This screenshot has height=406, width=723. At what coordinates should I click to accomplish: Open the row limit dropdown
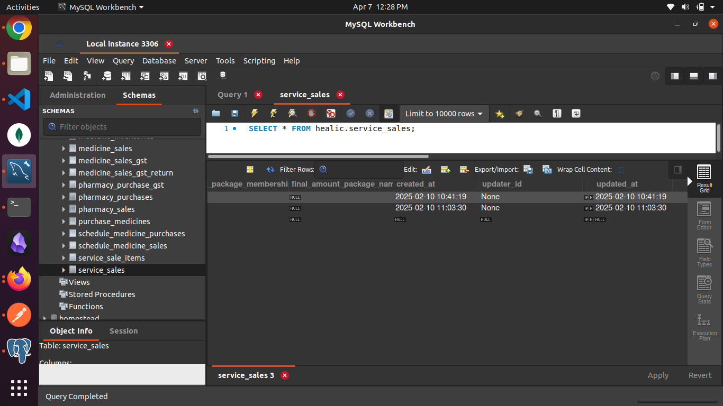coord(444,114)
